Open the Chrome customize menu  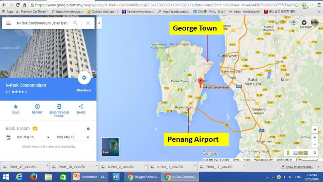[x=319, y=5]
